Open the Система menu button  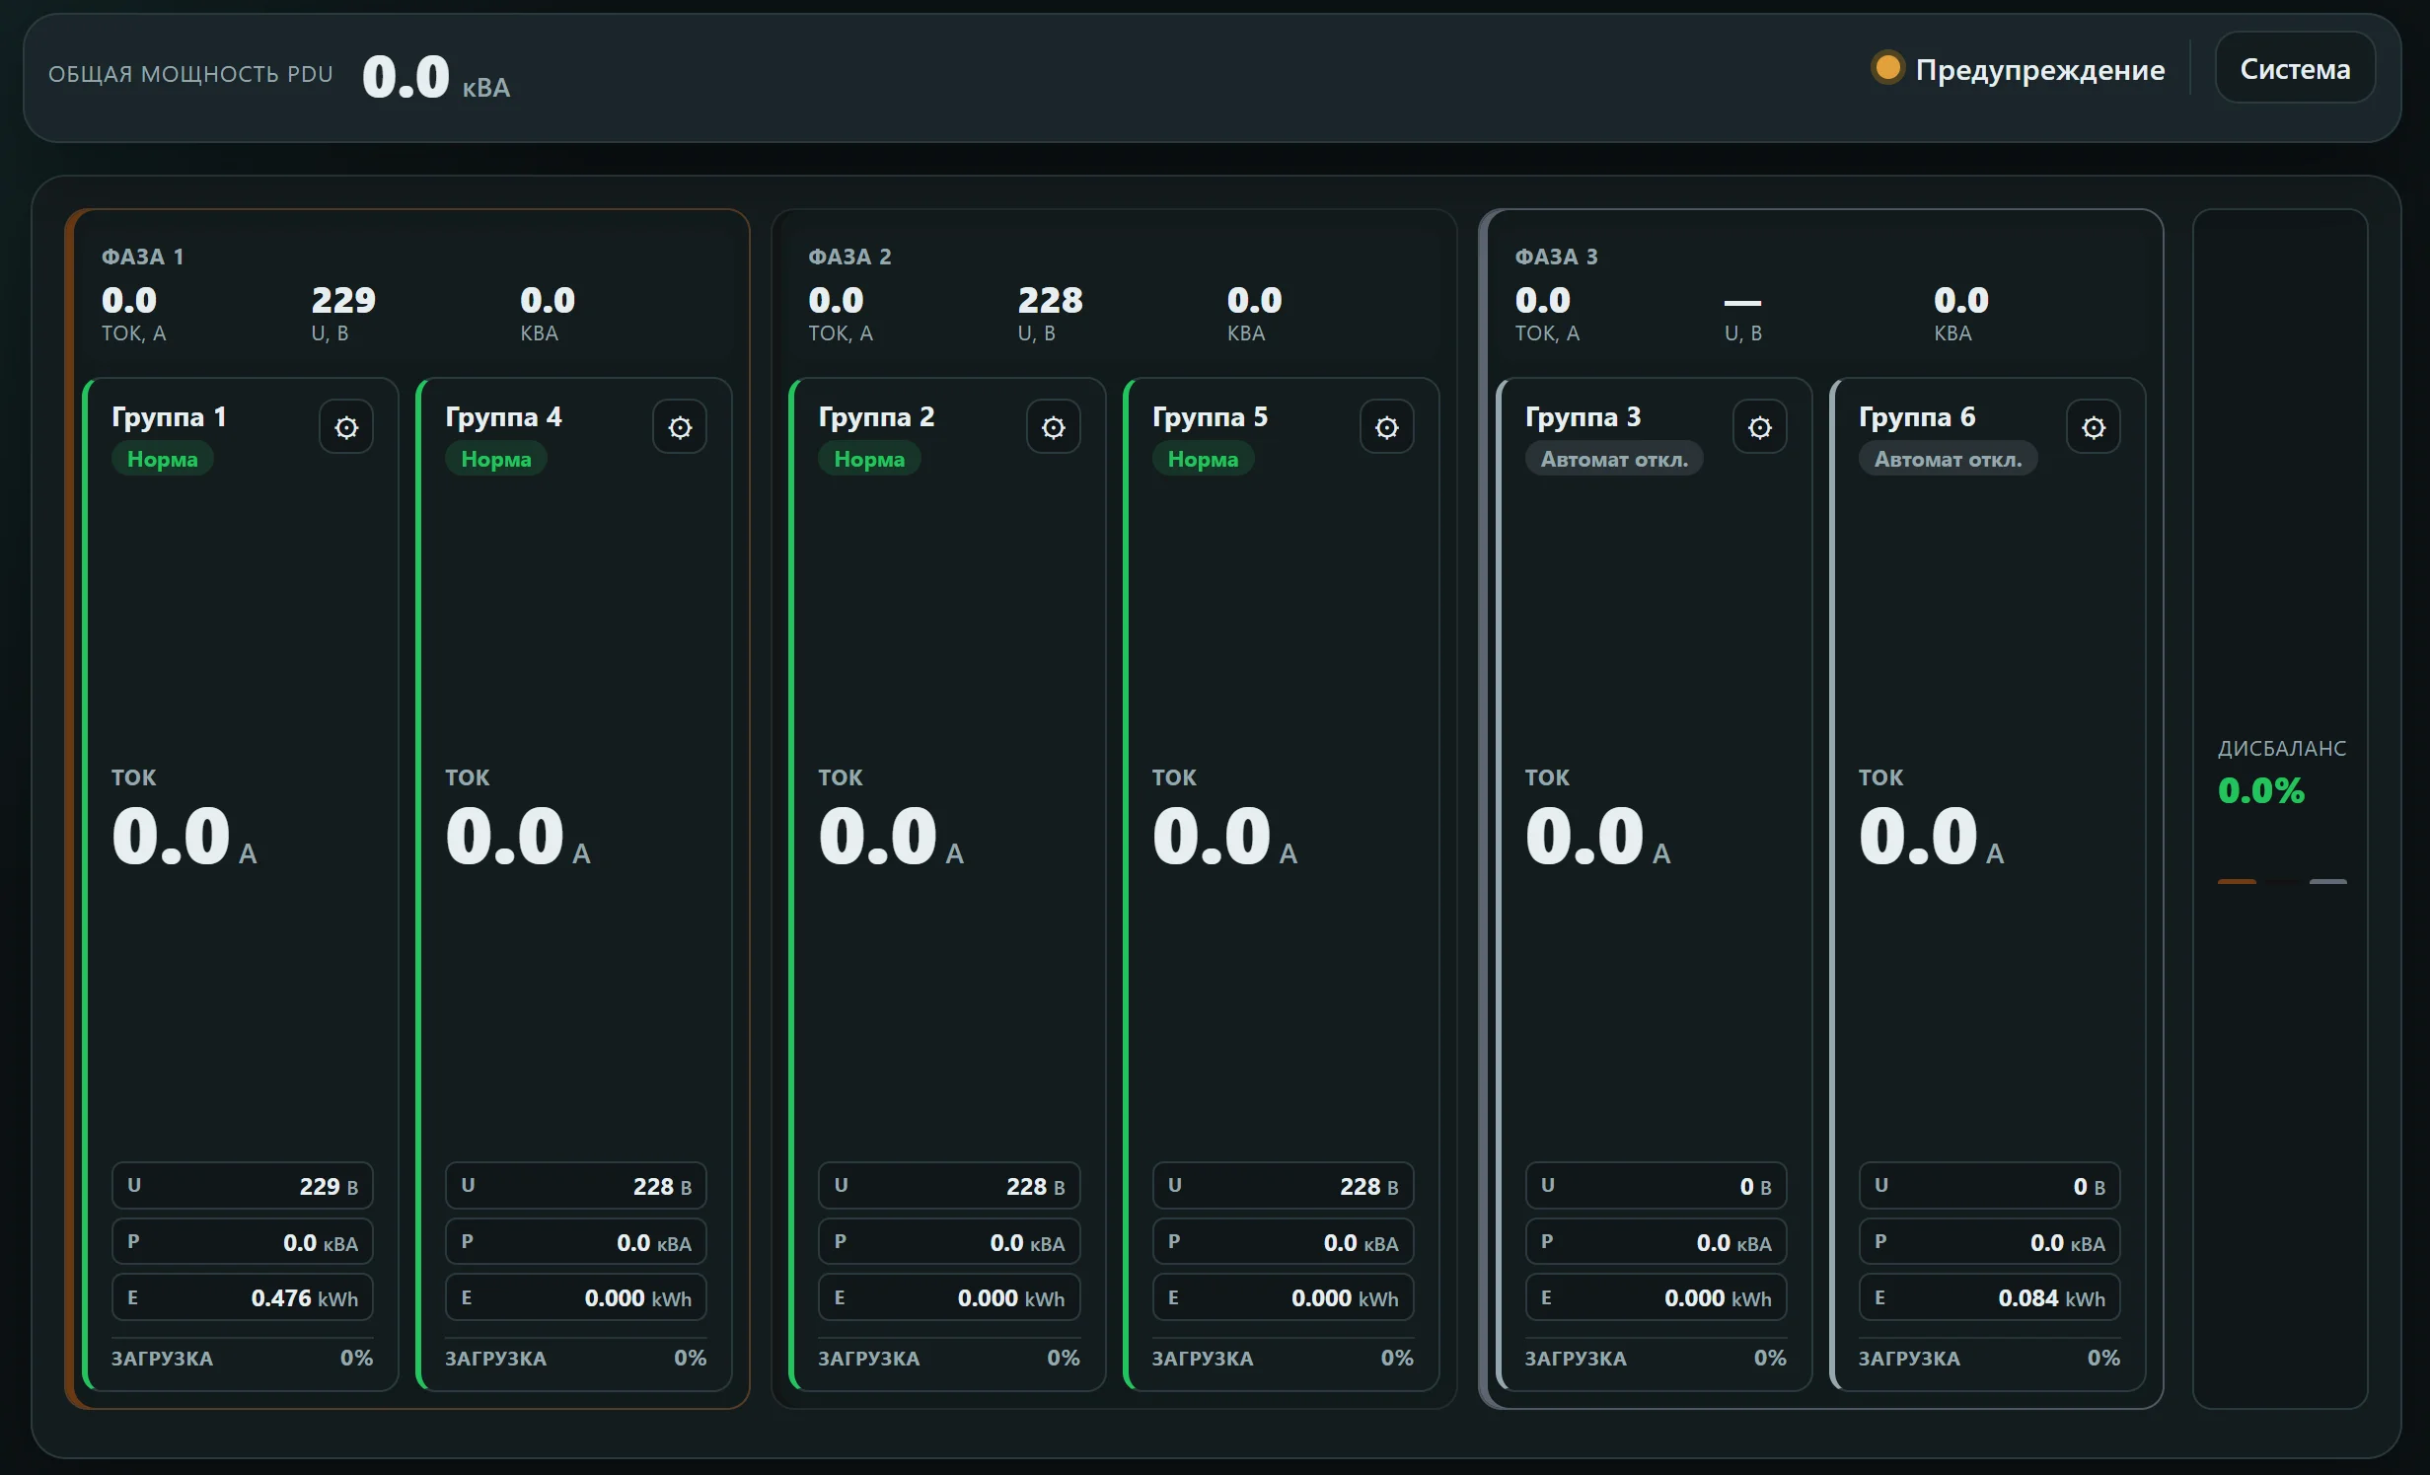[2295, 68]
